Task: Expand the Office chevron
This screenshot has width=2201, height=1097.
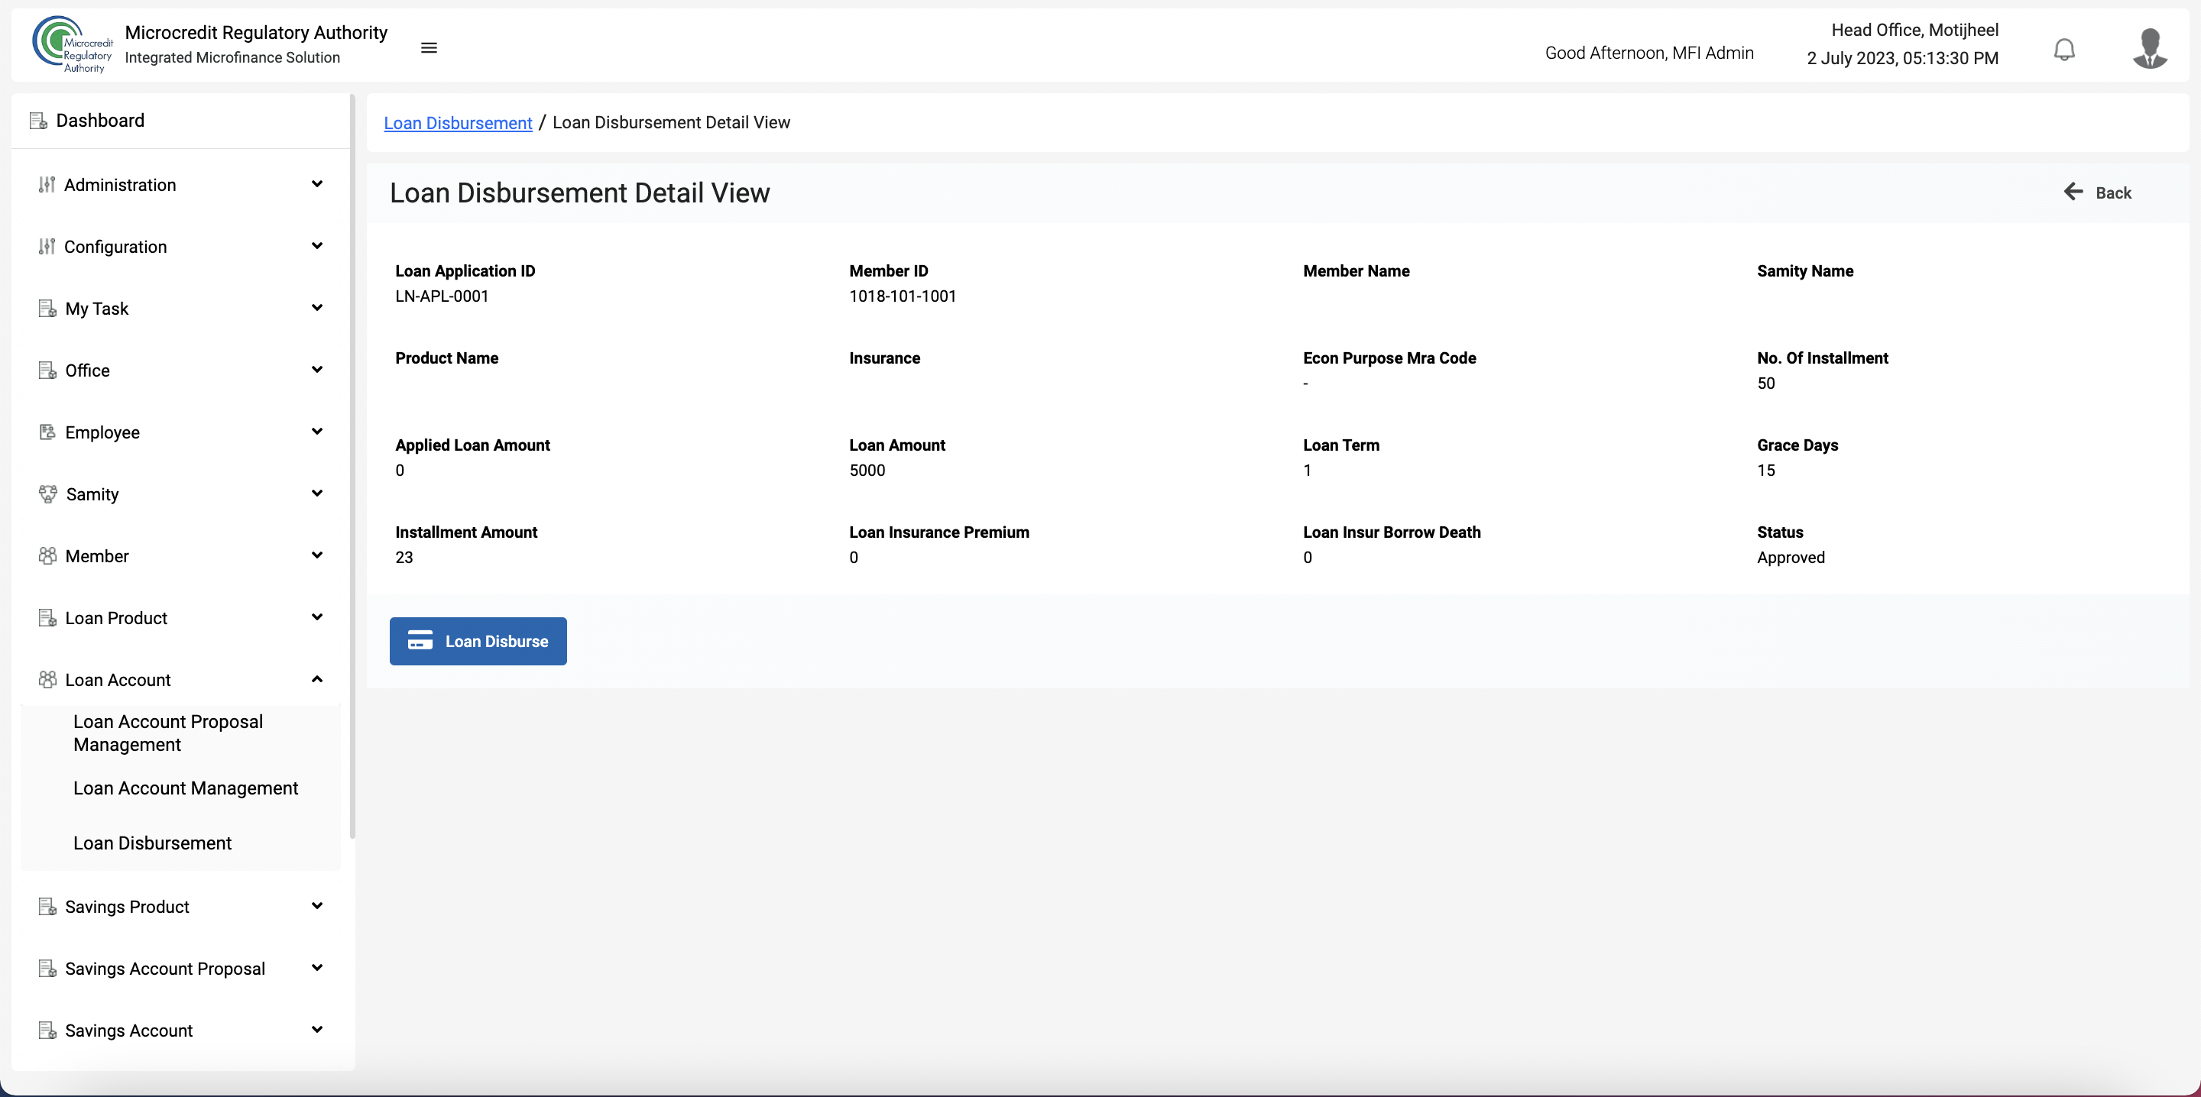Action: coord(317,369)
